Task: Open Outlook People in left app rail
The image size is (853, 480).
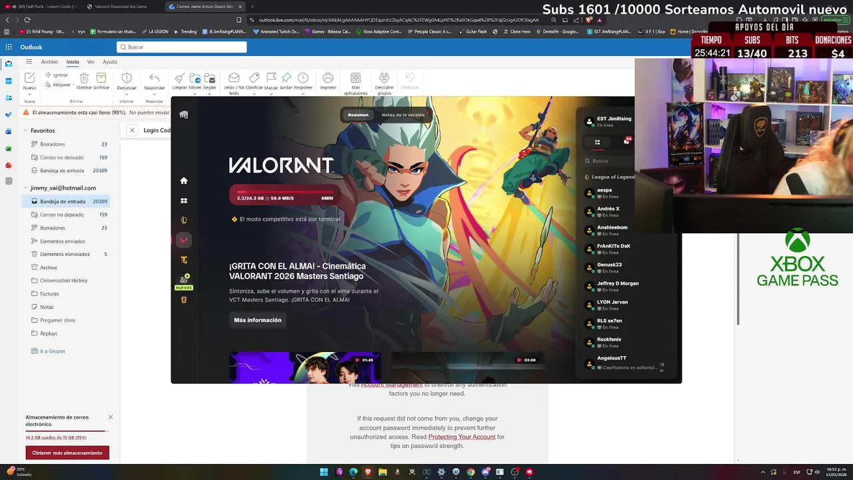Action: tap(9, 97)
